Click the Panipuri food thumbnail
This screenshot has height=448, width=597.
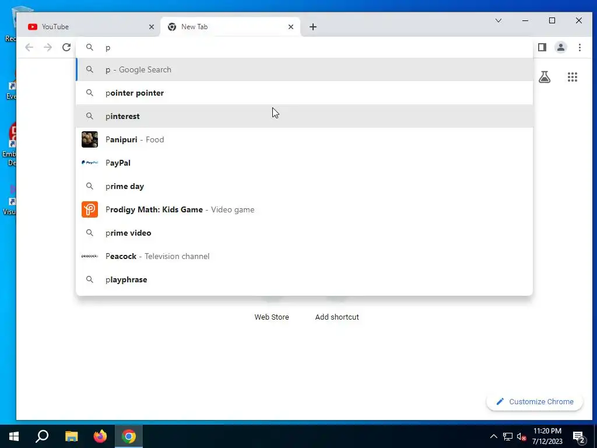(90, 139)
